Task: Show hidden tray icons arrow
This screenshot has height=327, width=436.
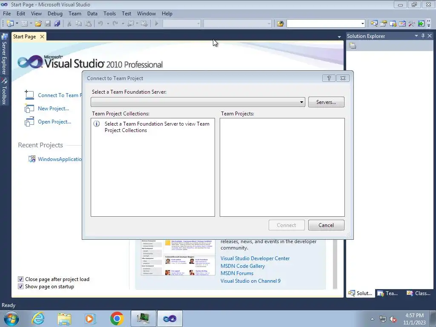Action: 372,319
